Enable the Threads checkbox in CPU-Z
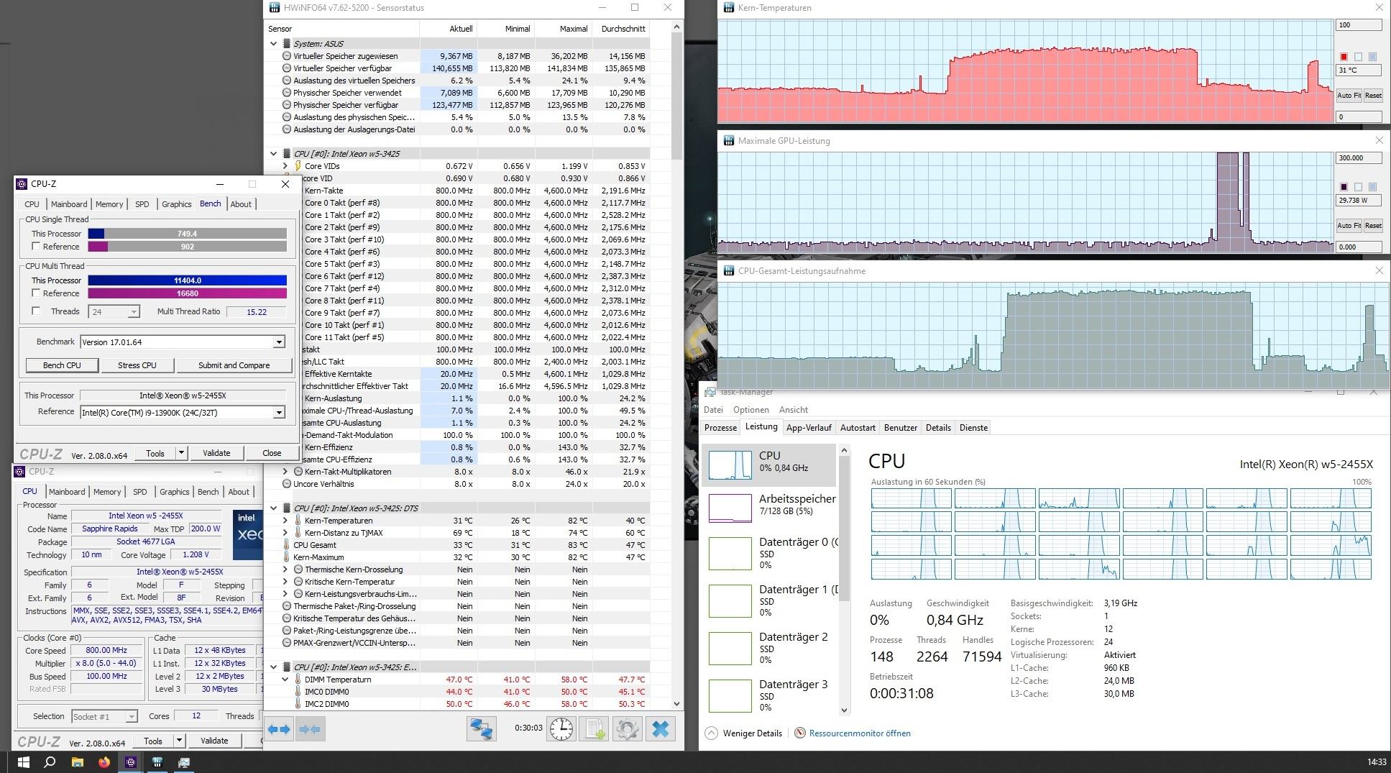This screenshot has height=773, width=1391. coord(36,311)
